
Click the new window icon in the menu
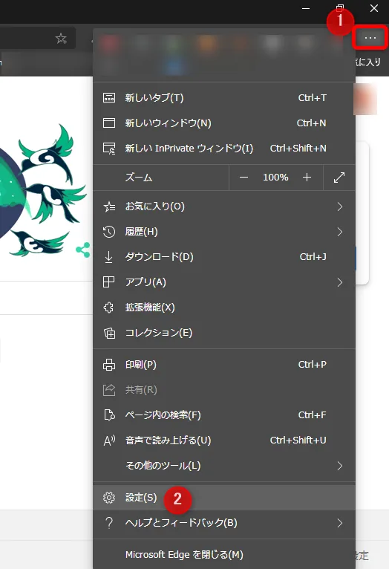pos(109,123)
